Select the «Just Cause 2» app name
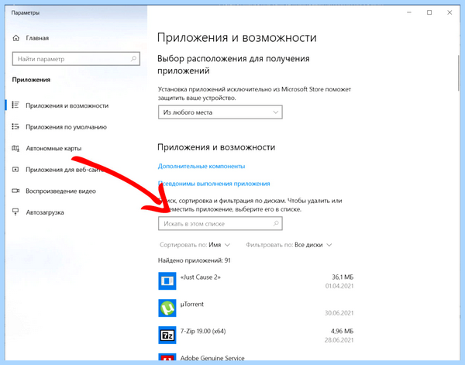 [201, 277]
